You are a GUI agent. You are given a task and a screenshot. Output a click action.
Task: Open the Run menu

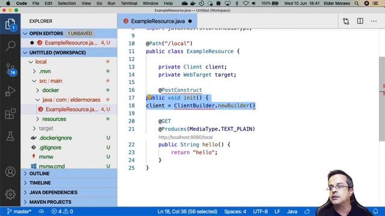tap(111, 4)
